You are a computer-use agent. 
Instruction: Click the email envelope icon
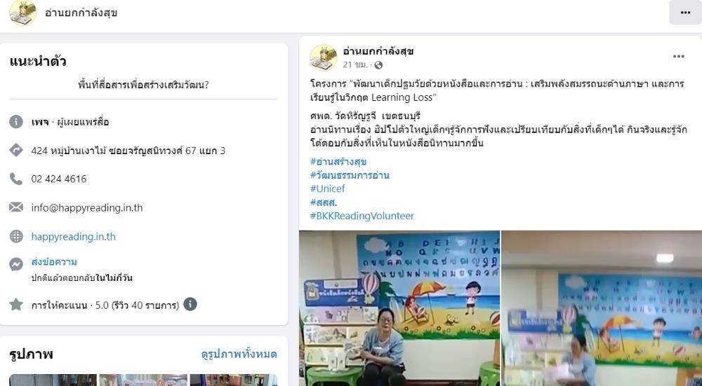pos(16,207)
